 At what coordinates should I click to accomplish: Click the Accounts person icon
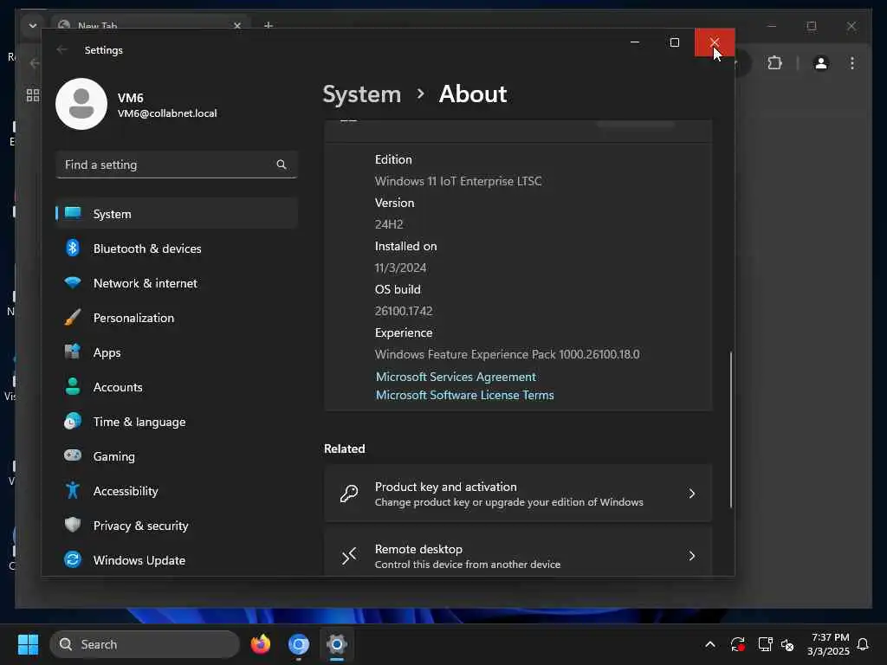(x=73, y=386)
